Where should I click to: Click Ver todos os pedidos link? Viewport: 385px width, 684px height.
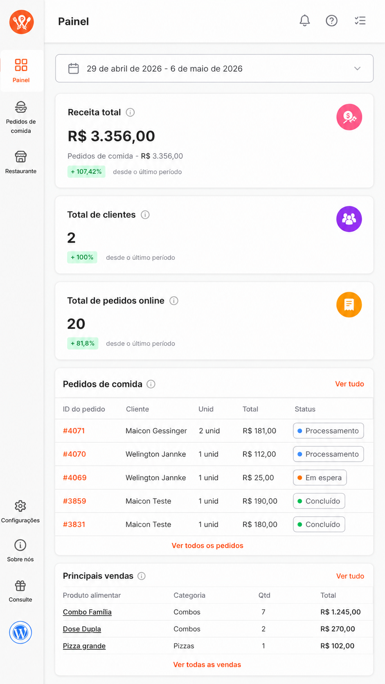(207, 545)
